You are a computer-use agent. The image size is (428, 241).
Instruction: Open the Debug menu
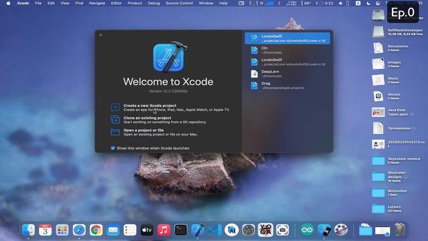click(154, 3)
